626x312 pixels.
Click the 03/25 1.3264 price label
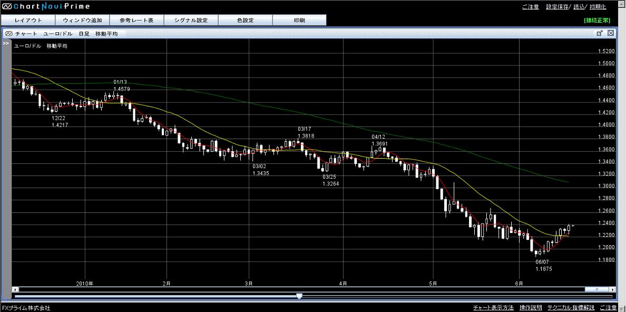[331, 180]
